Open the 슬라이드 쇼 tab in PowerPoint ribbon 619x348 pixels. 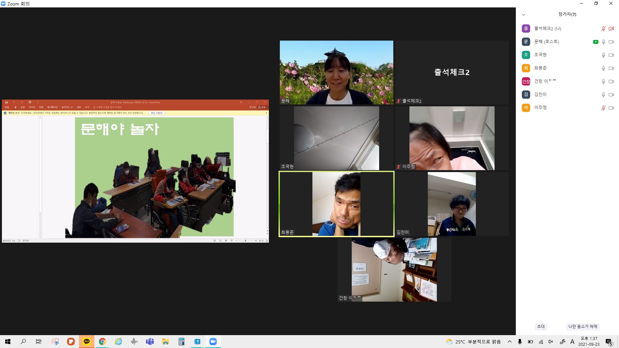67,107
